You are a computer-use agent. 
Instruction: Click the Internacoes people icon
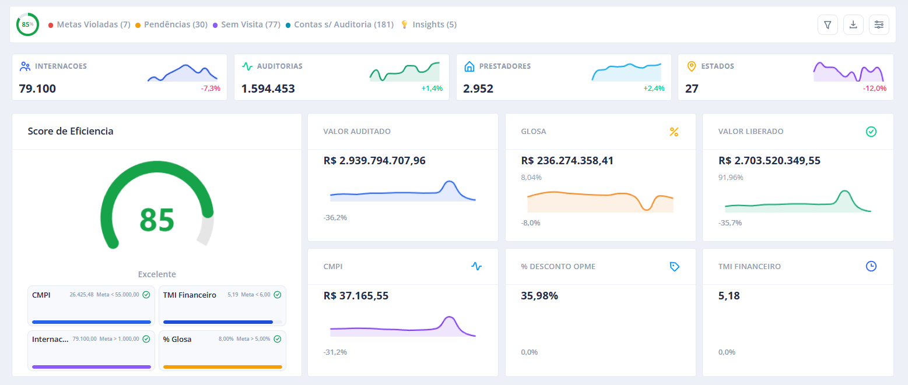[x=25, y=66]
